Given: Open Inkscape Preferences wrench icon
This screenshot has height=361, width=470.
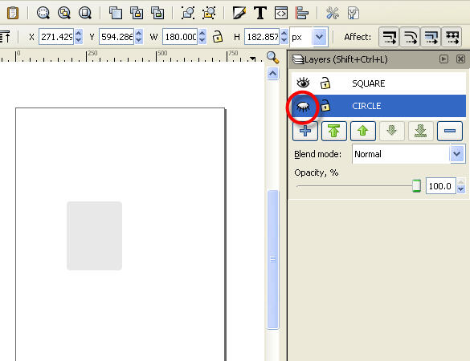Looking at the screenshot, I should point(333,13).
